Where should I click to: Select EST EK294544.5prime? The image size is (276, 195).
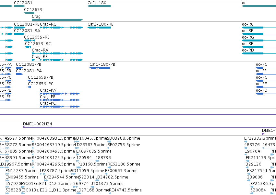[x=46, y=180]
